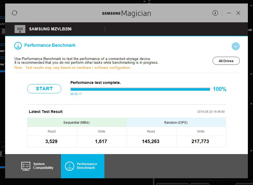Click the refresh icon in the title bar
The image size is (253, 185).
coord(15,13)
